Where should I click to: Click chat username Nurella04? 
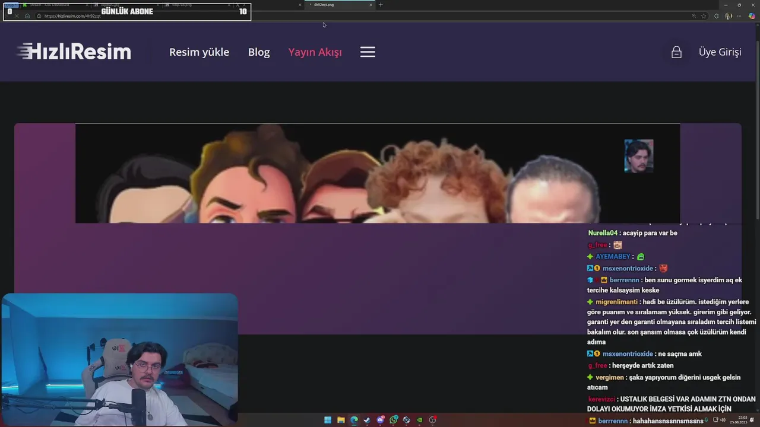point(603,233)
